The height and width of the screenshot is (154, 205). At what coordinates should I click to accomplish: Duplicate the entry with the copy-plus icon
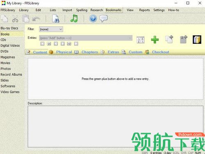169,39
